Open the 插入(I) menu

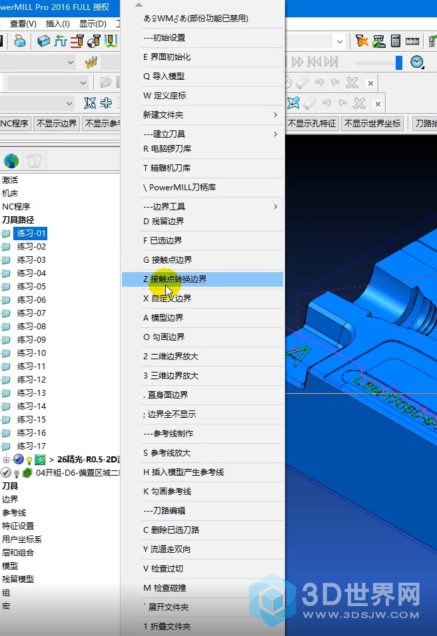point(58,23)
